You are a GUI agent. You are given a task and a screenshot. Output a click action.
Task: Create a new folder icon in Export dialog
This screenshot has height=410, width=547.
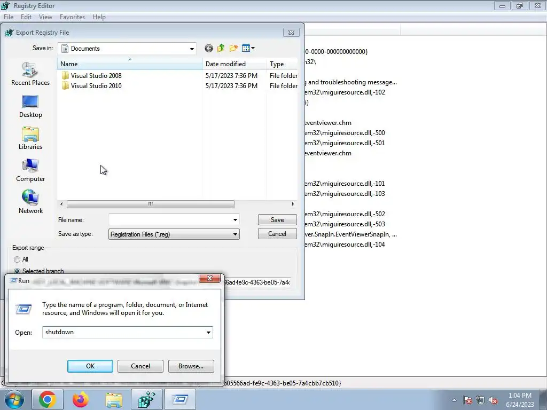[233, 49]
